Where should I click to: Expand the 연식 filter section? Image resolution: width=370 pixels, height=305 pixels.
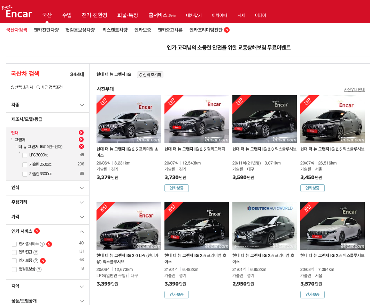point(48,188)
